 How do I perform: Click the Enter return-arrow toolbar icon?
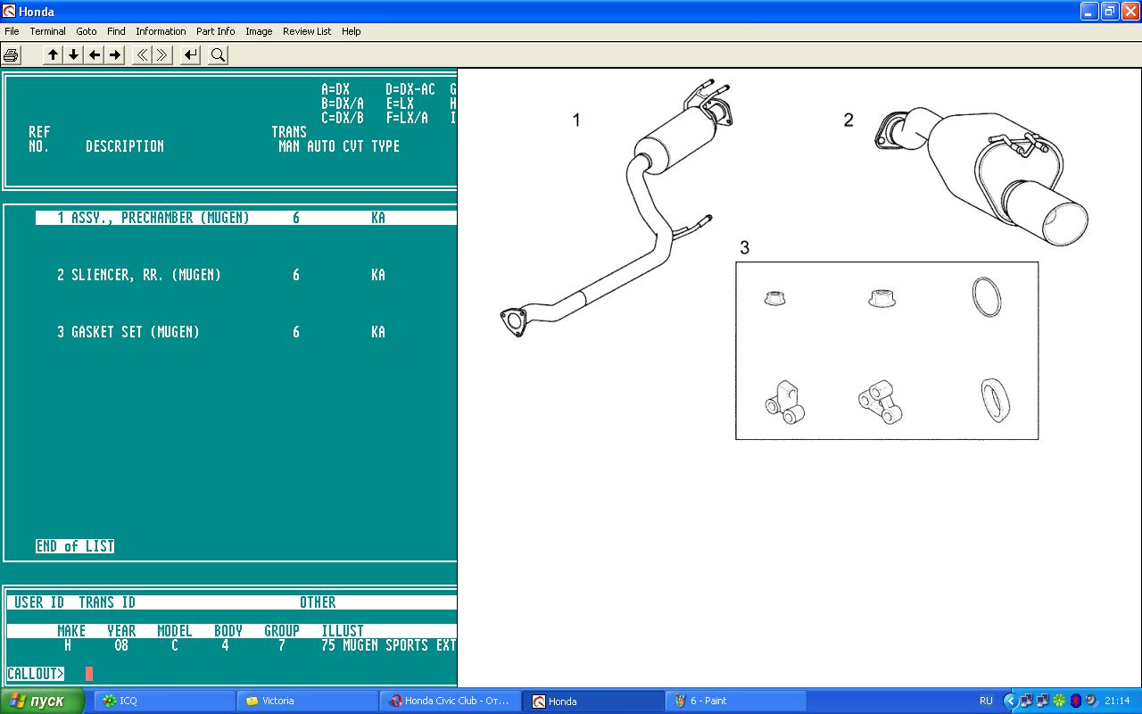point(190,55)
